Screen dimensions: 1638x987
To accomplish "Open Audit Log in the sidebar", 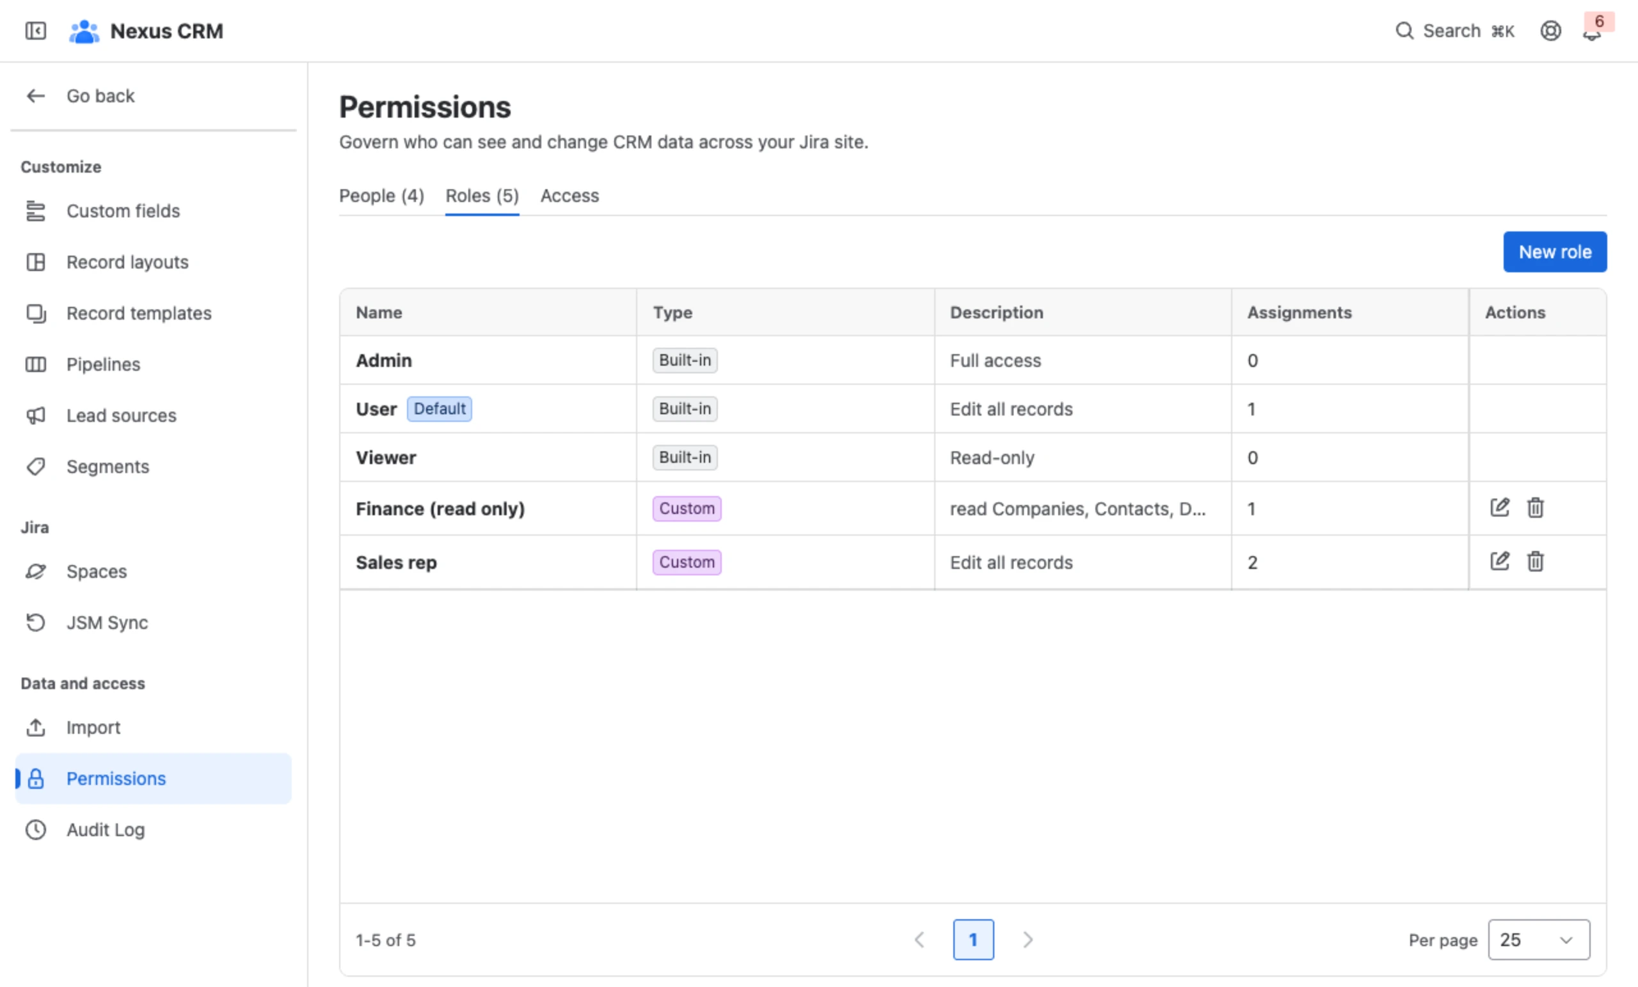I will coord(154,830).
